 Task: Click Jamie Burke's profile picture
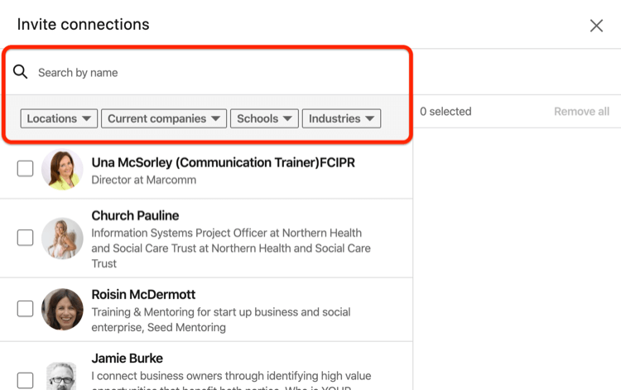[63, 376]
